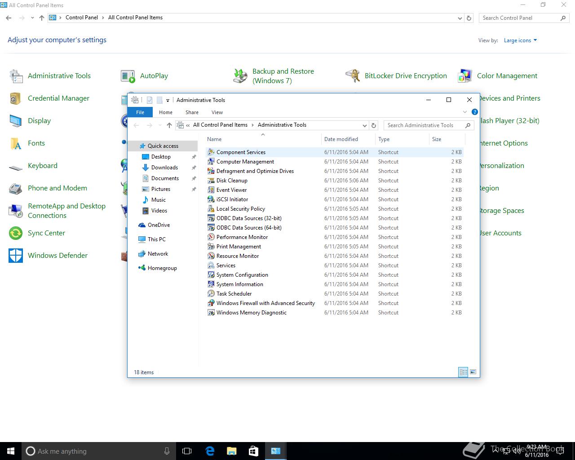
Task: Open Computer Management shortcut icon
Action: pos(211,162)
